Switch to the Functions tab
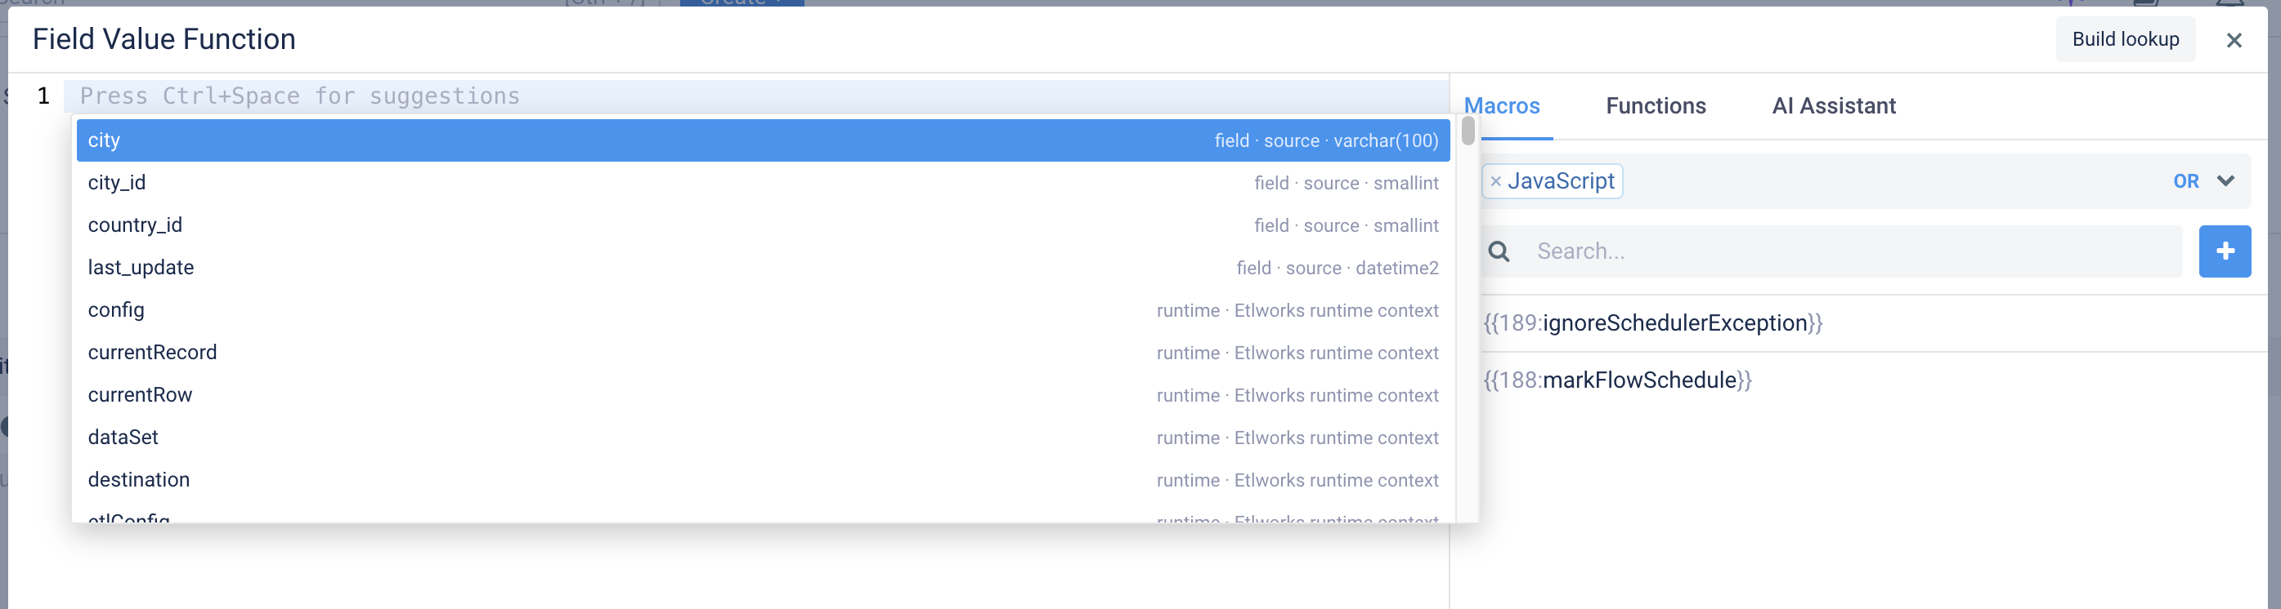2281x609 pixels. pos(1656,106)
